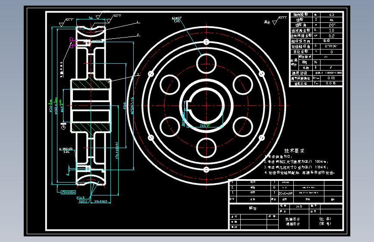
Task: Click the 蜗轮 title in title block
Action: click(x=253, y=208)
